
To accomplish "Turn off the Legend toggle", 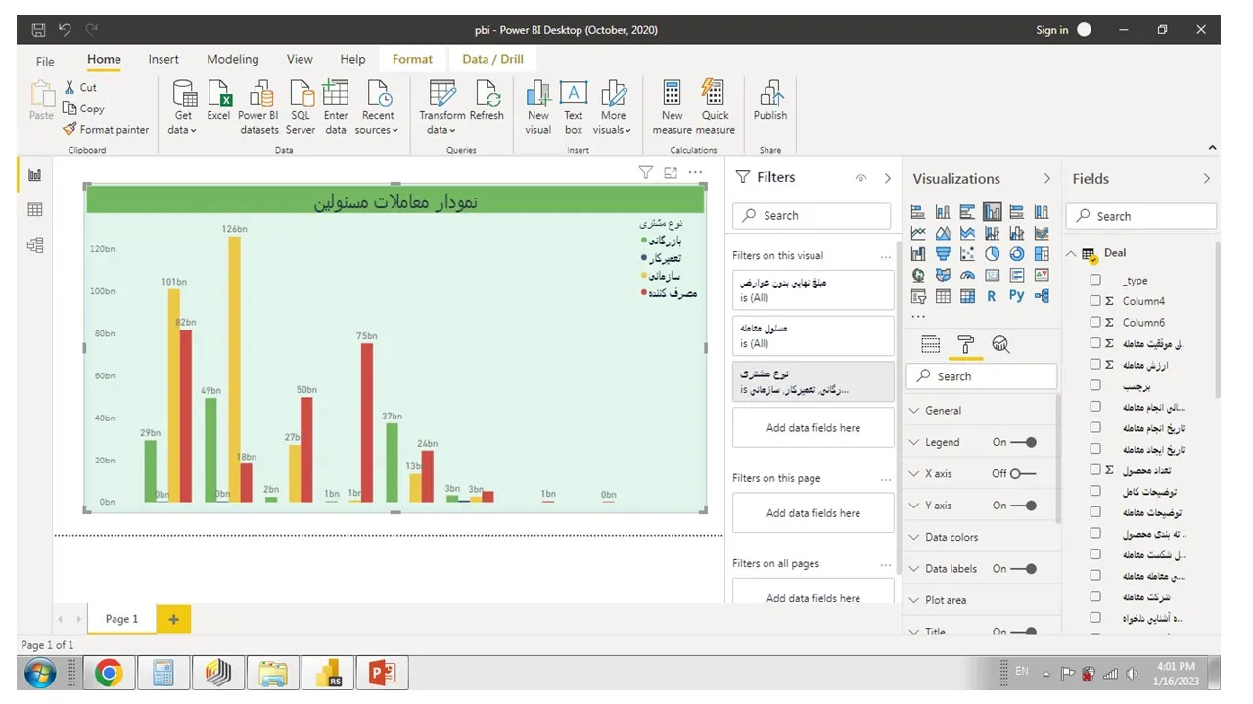I will pyautogui.click(x=1024, y=442).
